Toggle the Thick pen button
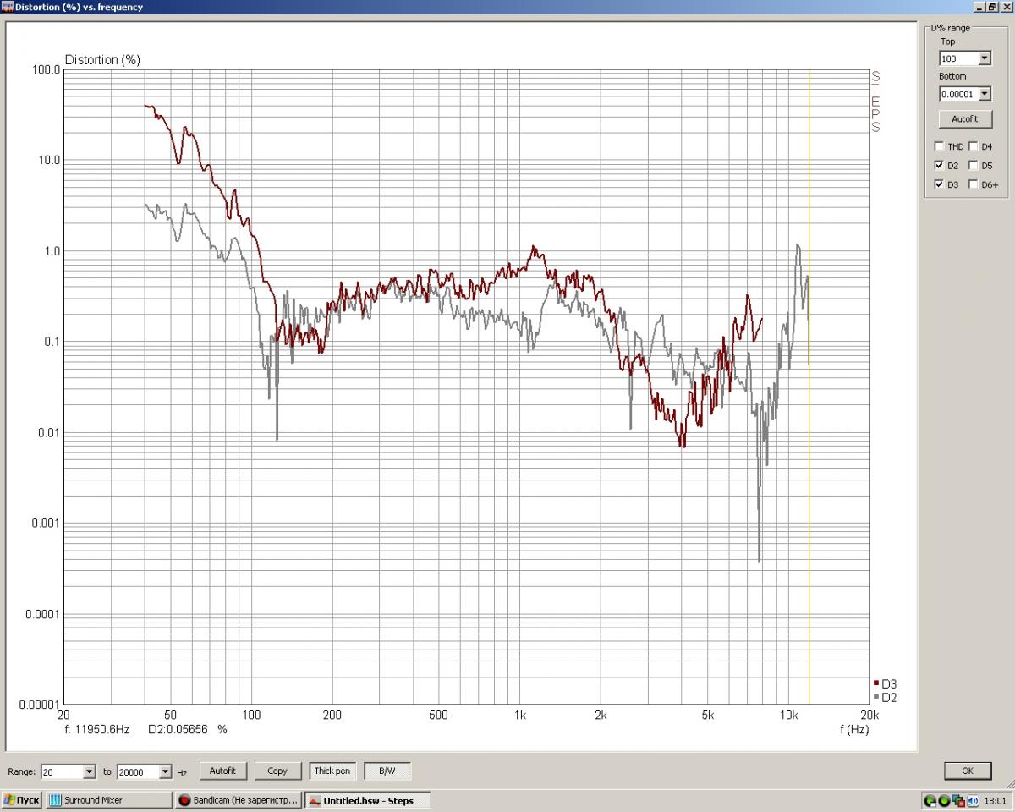The height and width of the screenshot is (812, 1015). pos(332,771)
